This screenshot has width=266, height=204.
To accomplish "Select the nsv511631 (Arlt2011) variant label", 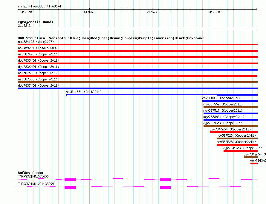I will coord(84,92).
